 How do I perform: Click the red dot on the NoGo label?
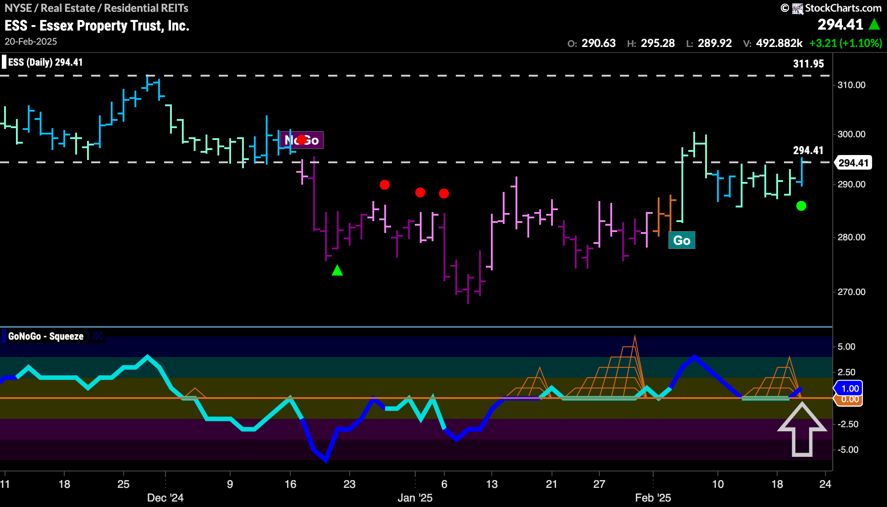302,140
